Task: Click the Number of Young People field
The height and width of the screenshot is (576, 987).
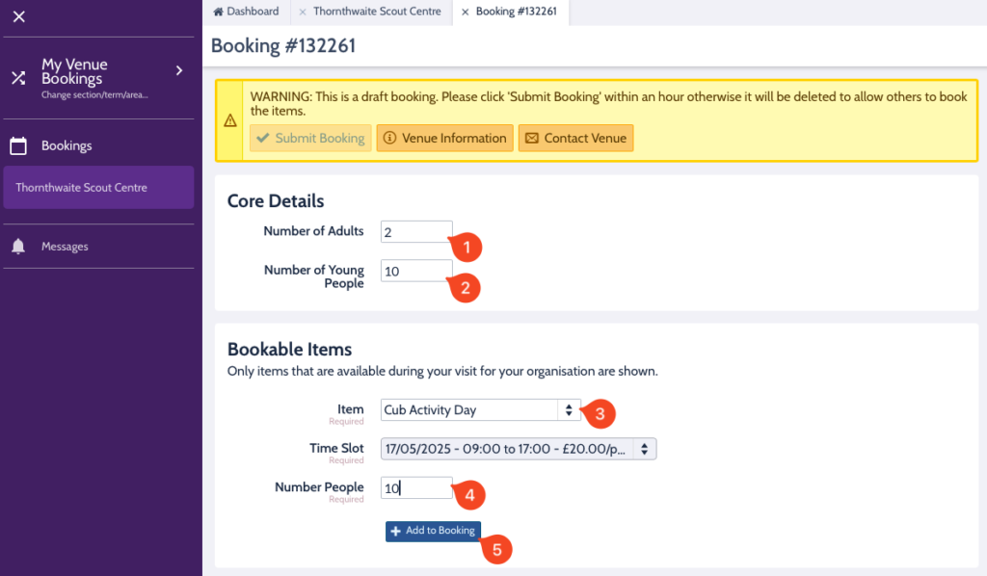Action: pos(415,272)
